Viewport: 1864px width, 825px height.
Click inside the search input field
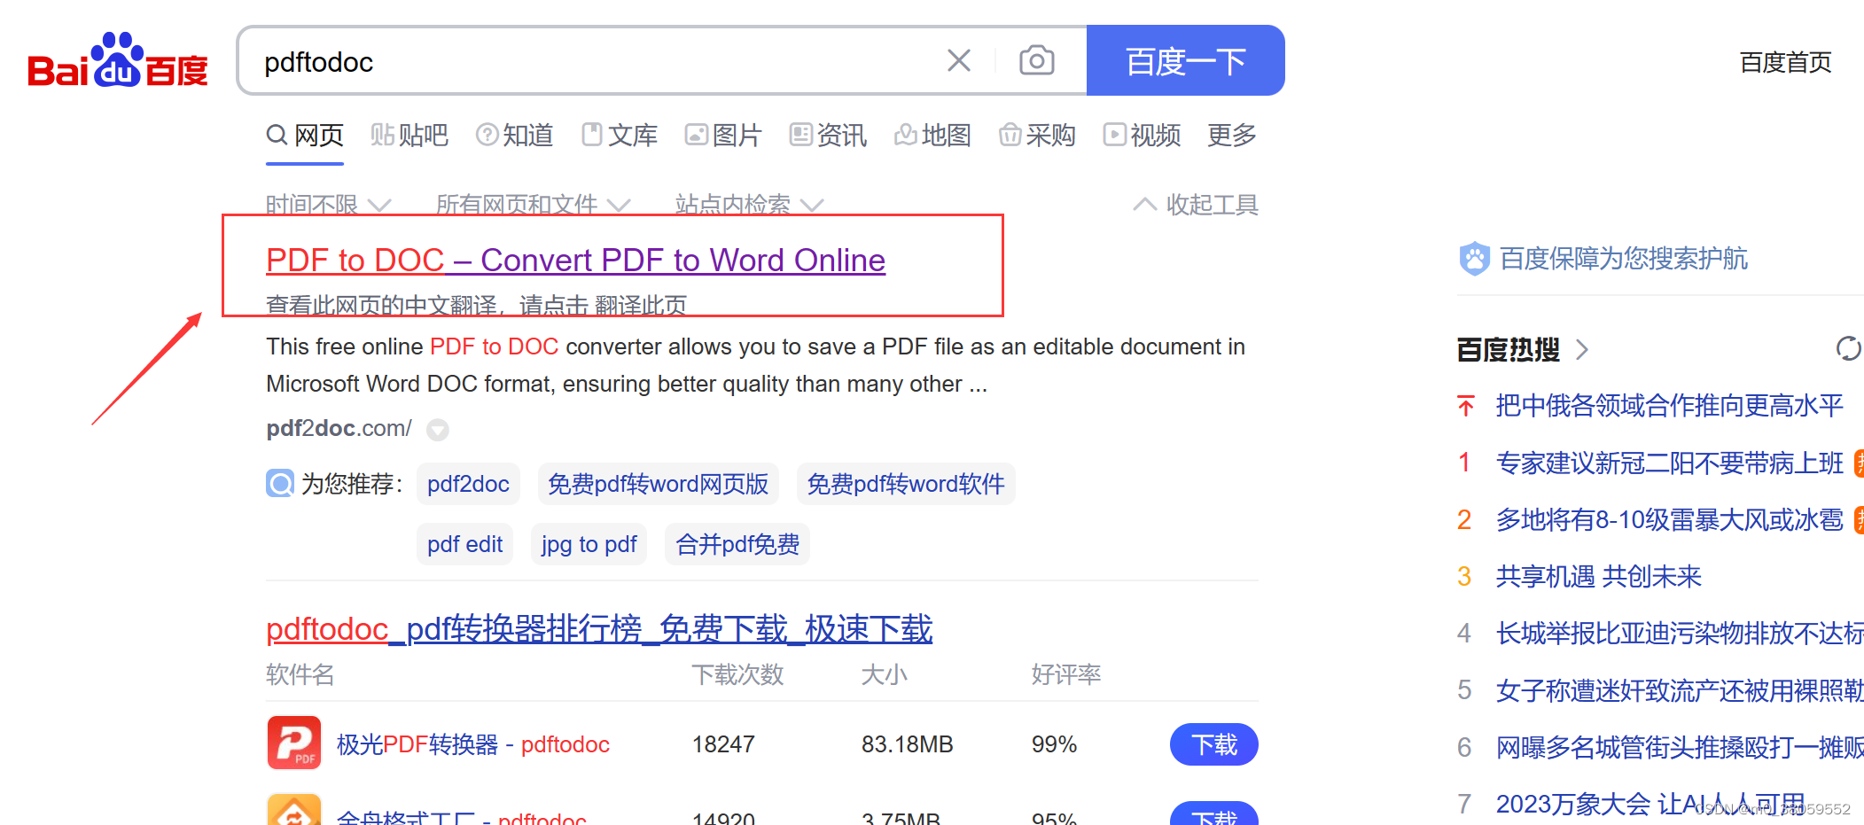[576, 60]
